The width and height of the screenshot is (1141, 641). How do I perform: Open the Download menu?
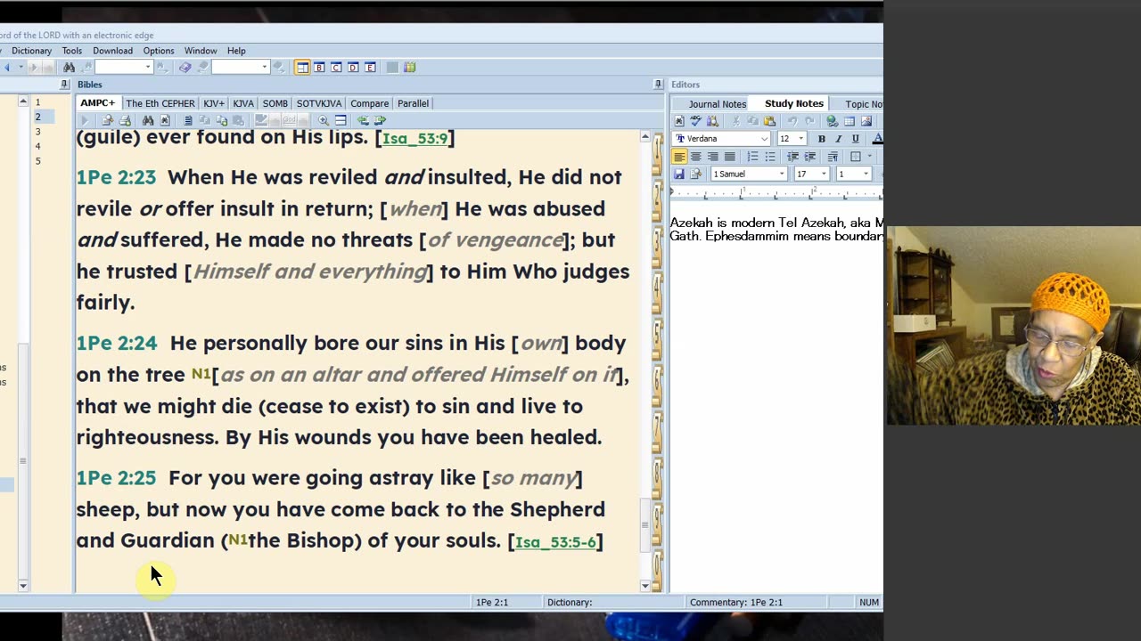coord(112,51)
